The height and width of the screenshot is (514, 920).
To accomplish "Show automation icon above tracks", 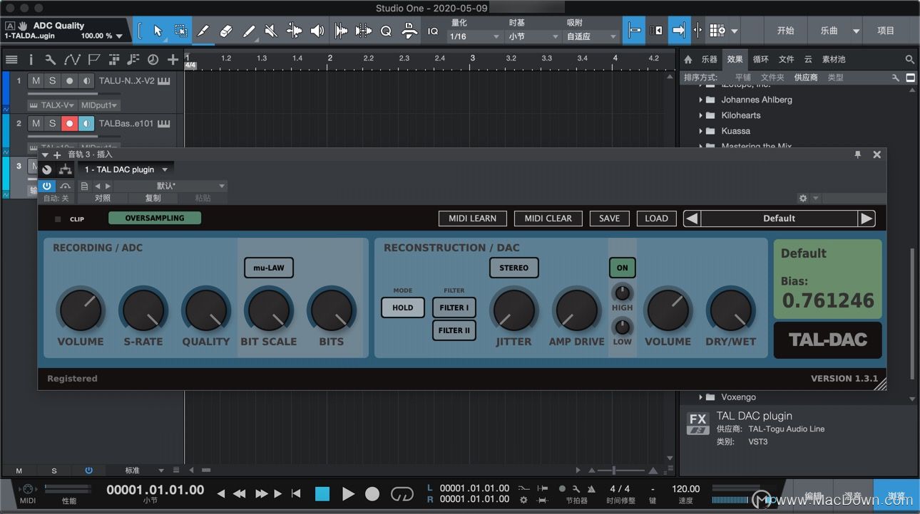I will [x=71, y=60].
